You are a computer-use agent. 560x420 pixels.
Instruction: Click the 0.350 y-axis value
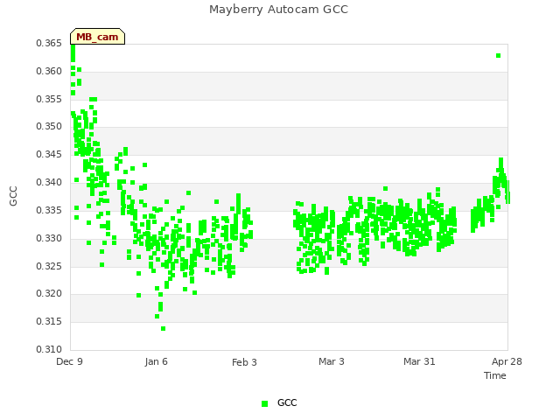49,126
